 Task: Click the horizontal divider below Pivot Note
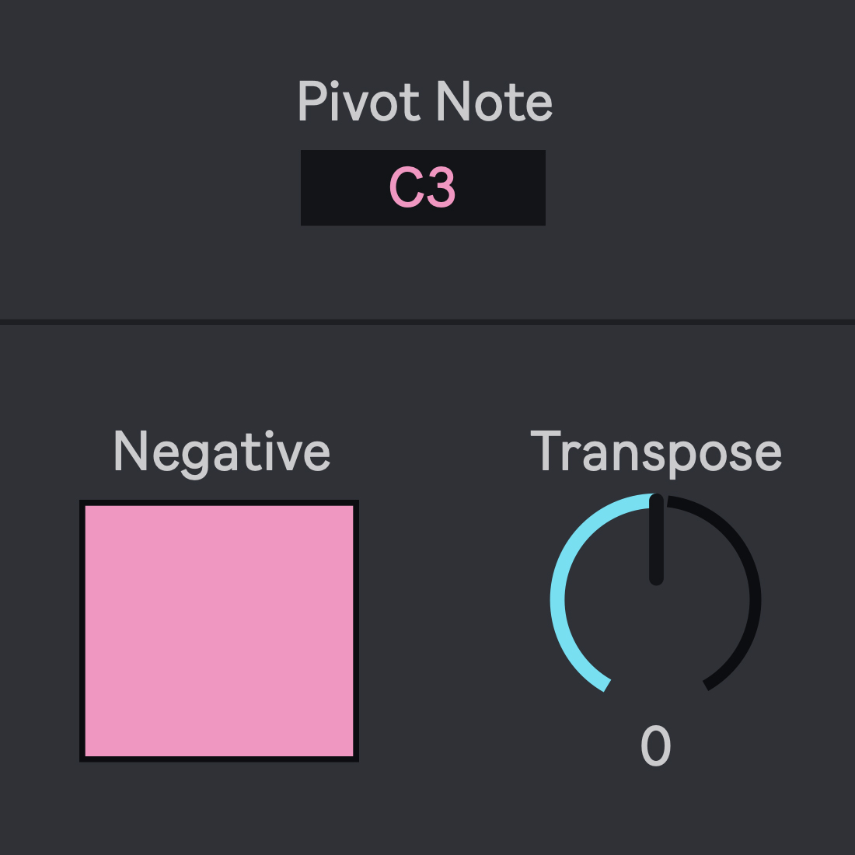coord(427,321)
